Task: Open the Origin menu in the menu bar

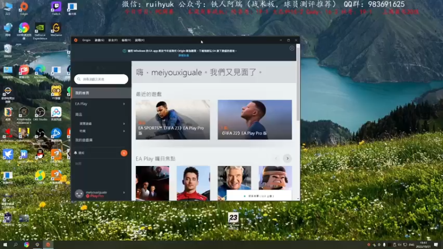Action: (86, 40)
